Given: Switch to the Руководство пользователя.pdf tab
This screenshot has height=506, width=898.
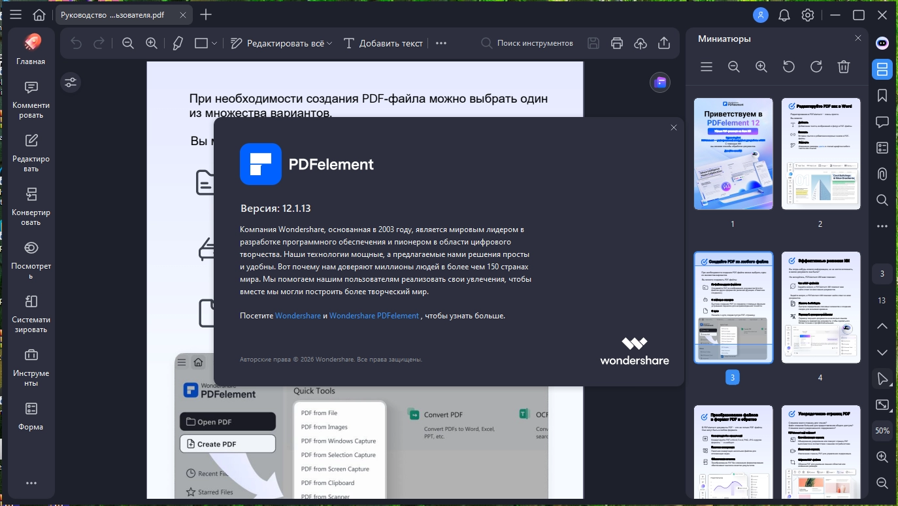Looking at the screenshot, I should point(112,14).
